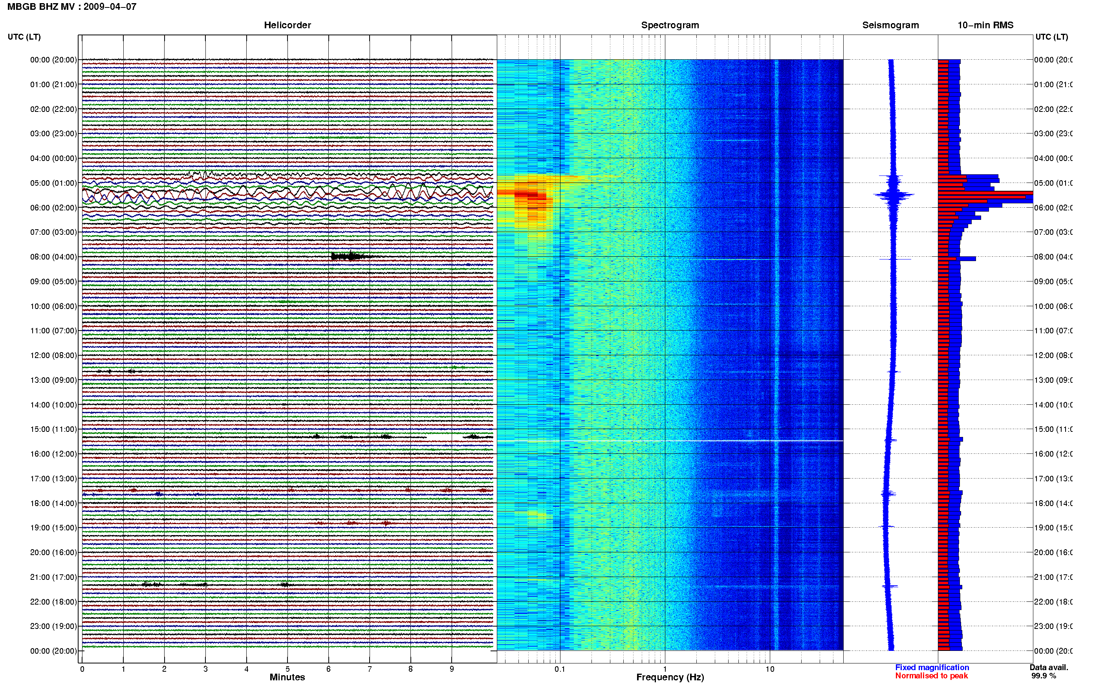Click the title 'MBGB BHZ MV : 2009-04-07'

tap(71, 7)
